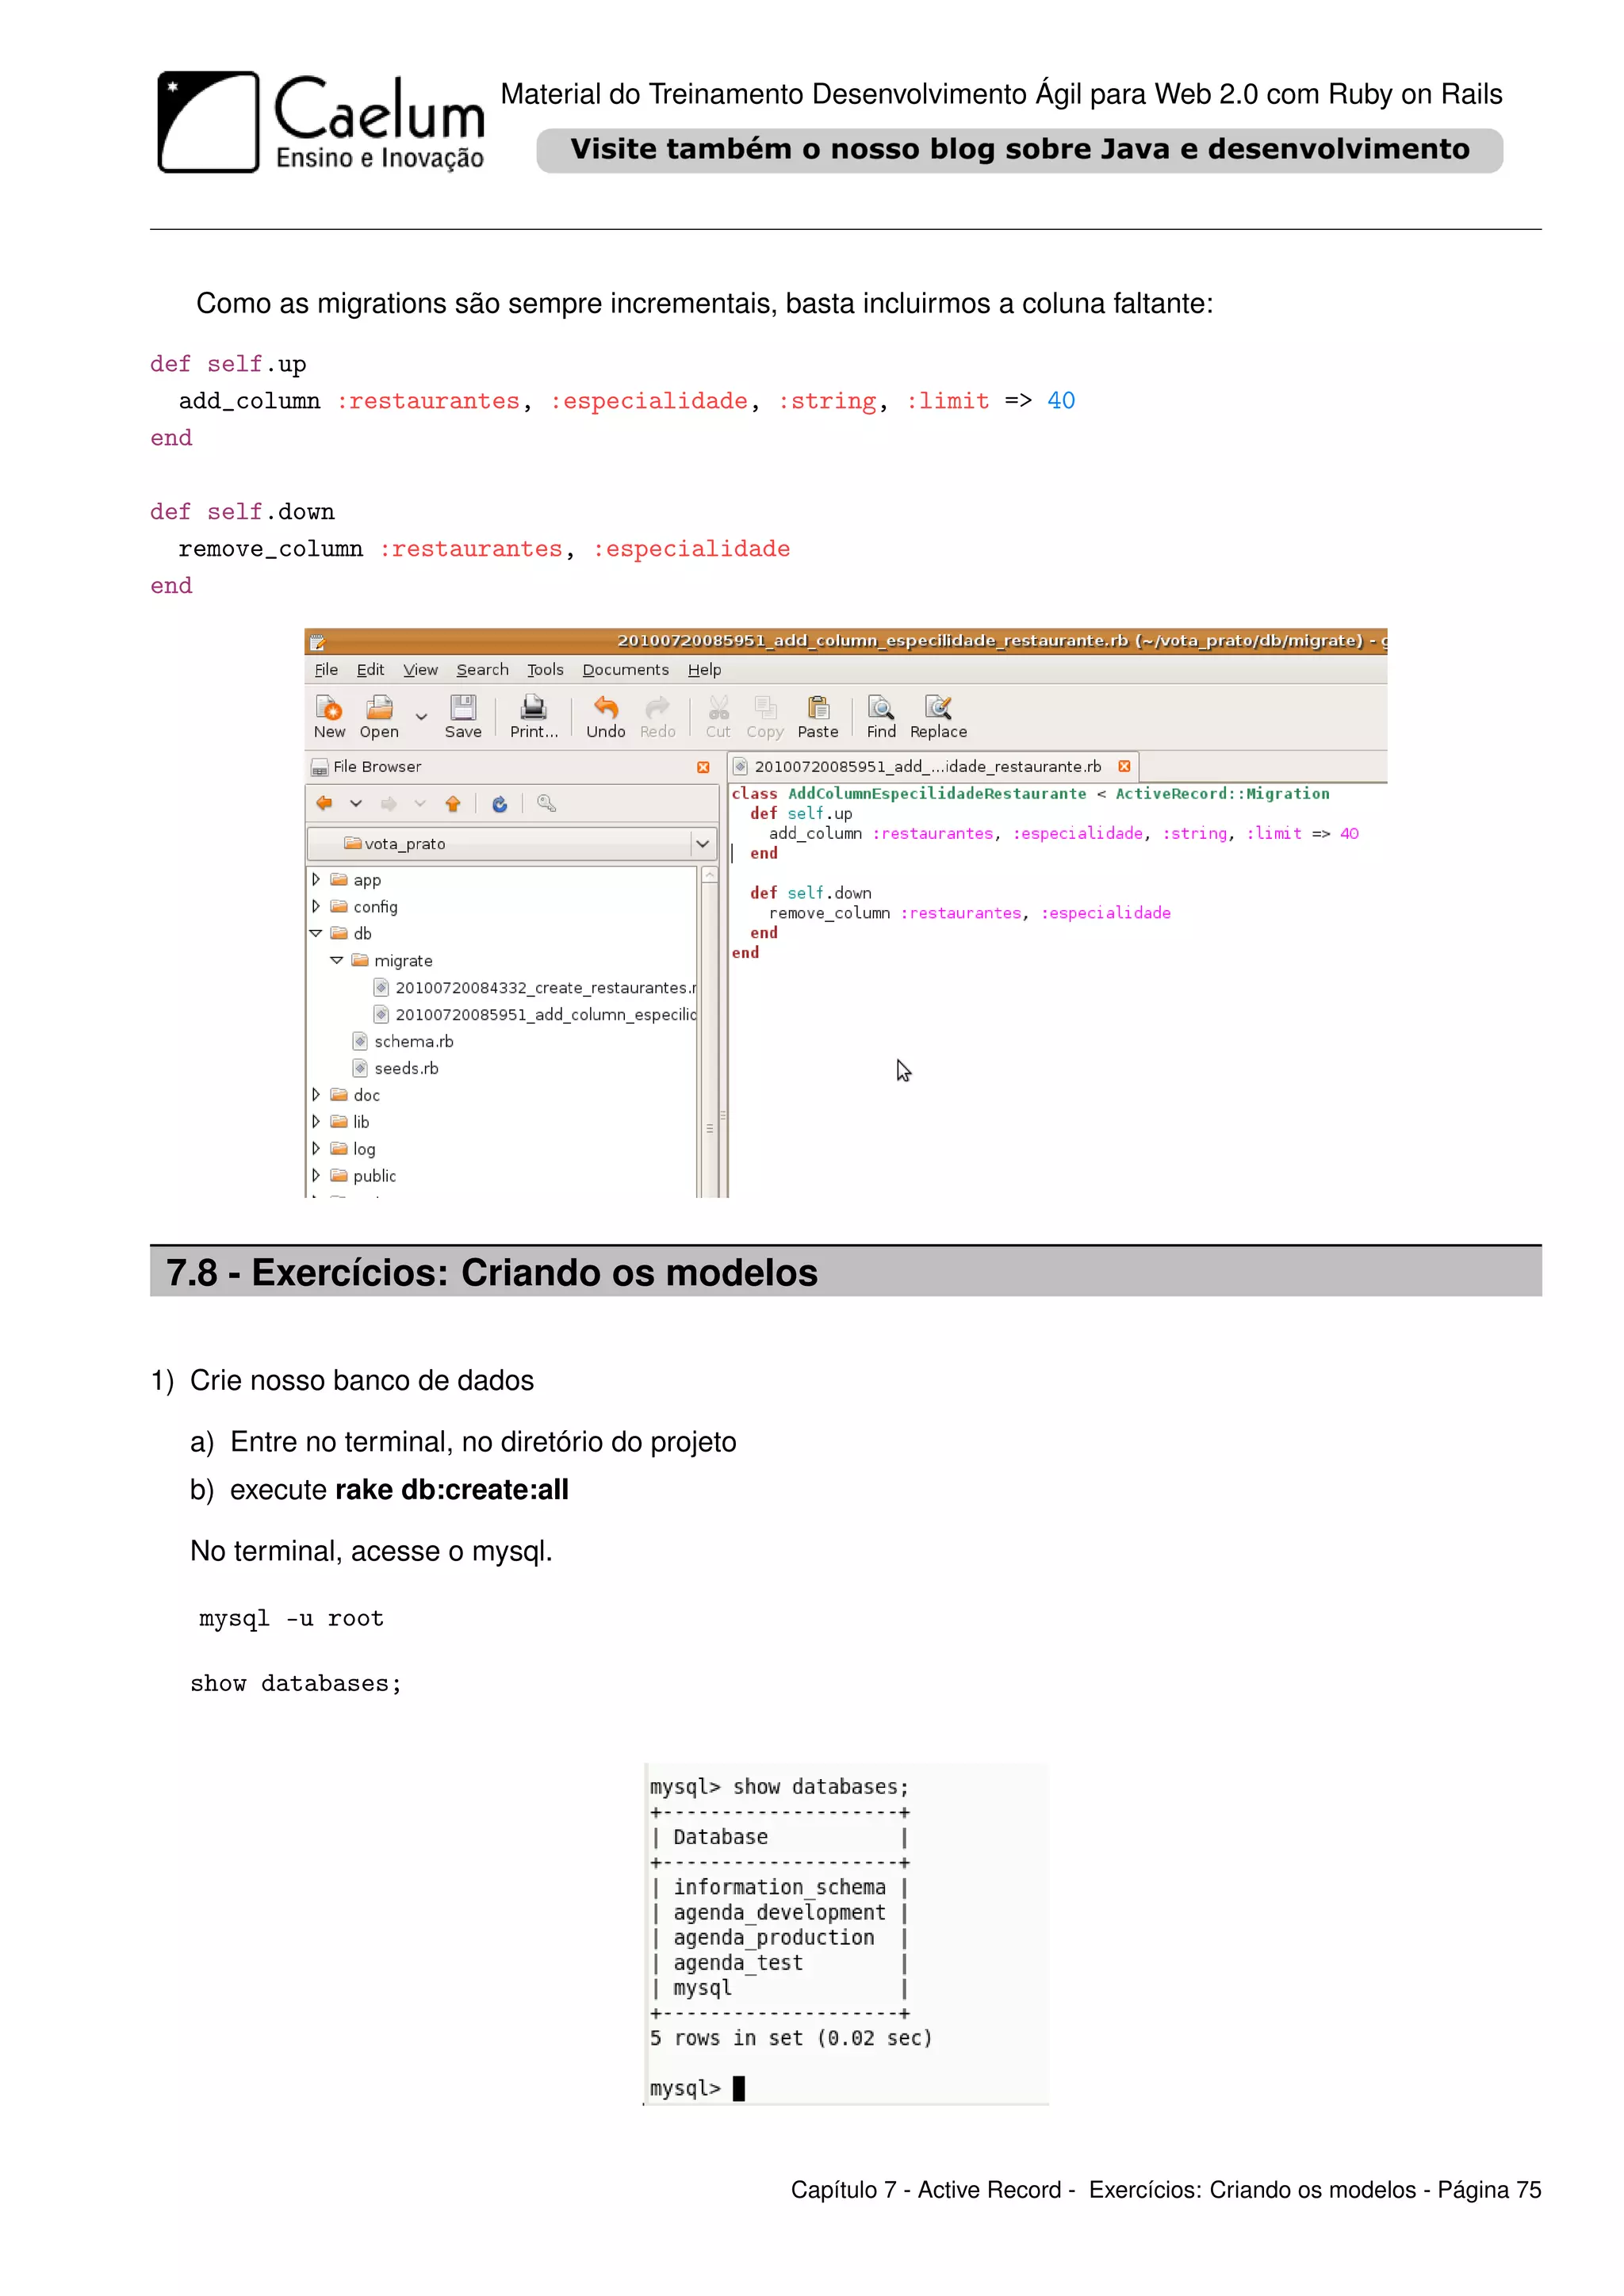
Task: Select the public folder row
Action: point(363,1176)
